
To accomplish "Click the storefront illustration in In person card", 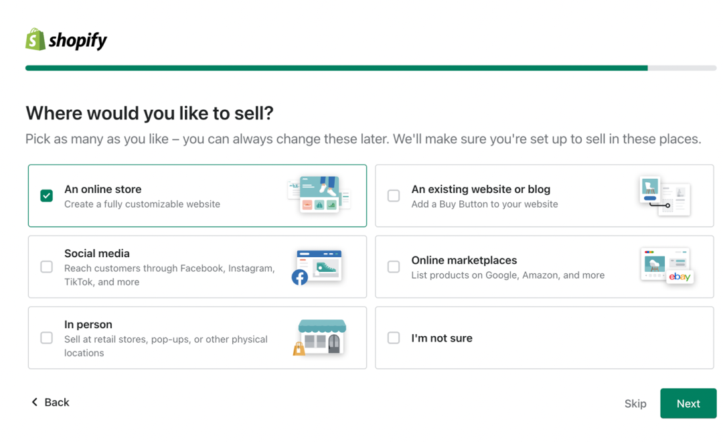I will (x=321, y=337).
